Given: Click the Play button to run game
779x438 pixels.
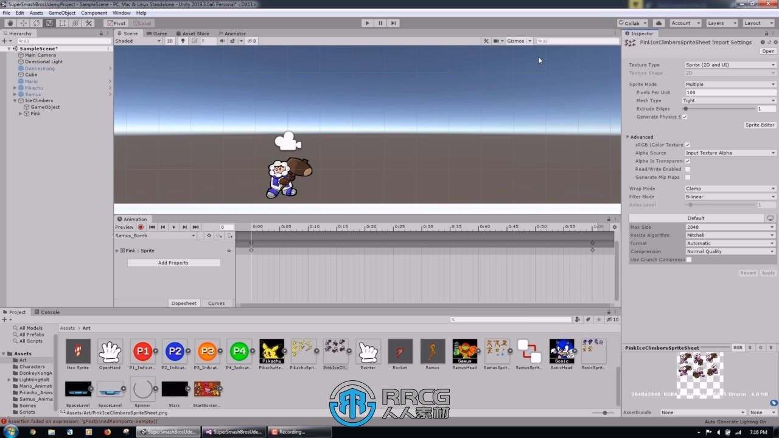Looking at the screenshot, I should 367,23.
